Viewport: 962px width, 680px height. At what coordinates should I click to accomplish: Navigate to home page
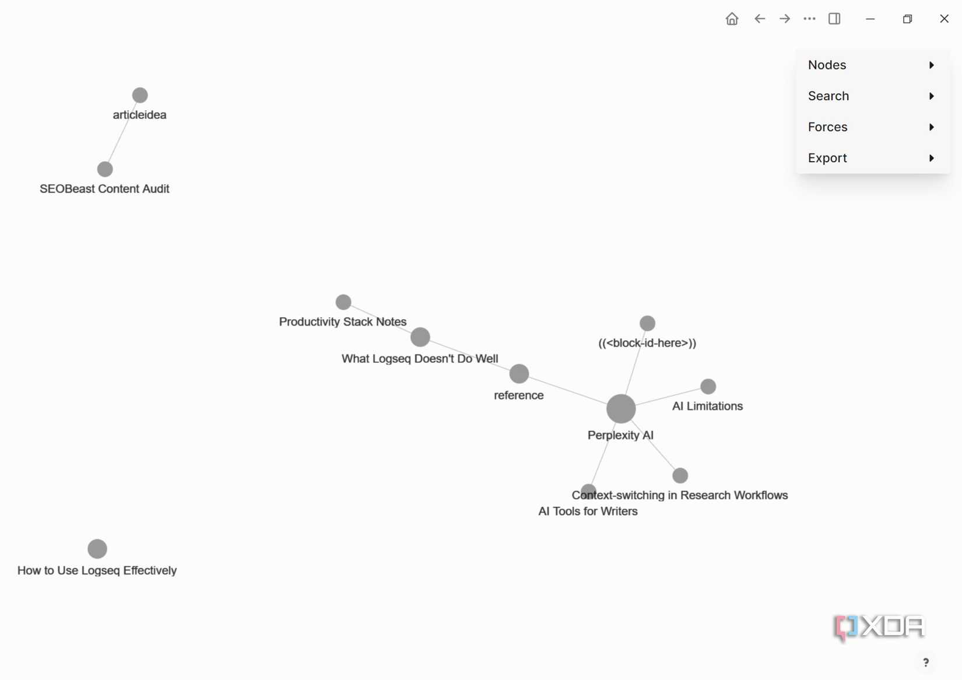click(732, 19)
